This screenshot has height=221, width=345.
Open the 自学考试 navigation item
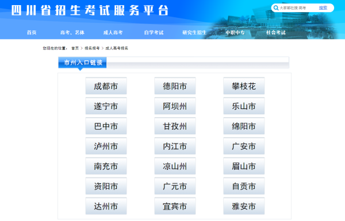[154, 33]
